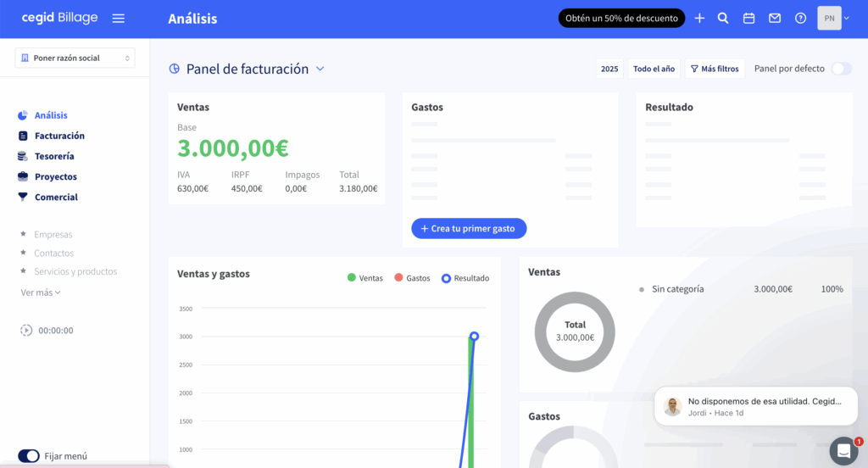
Task: Open the chat bubble widget icon
Action: coord(843,451)
